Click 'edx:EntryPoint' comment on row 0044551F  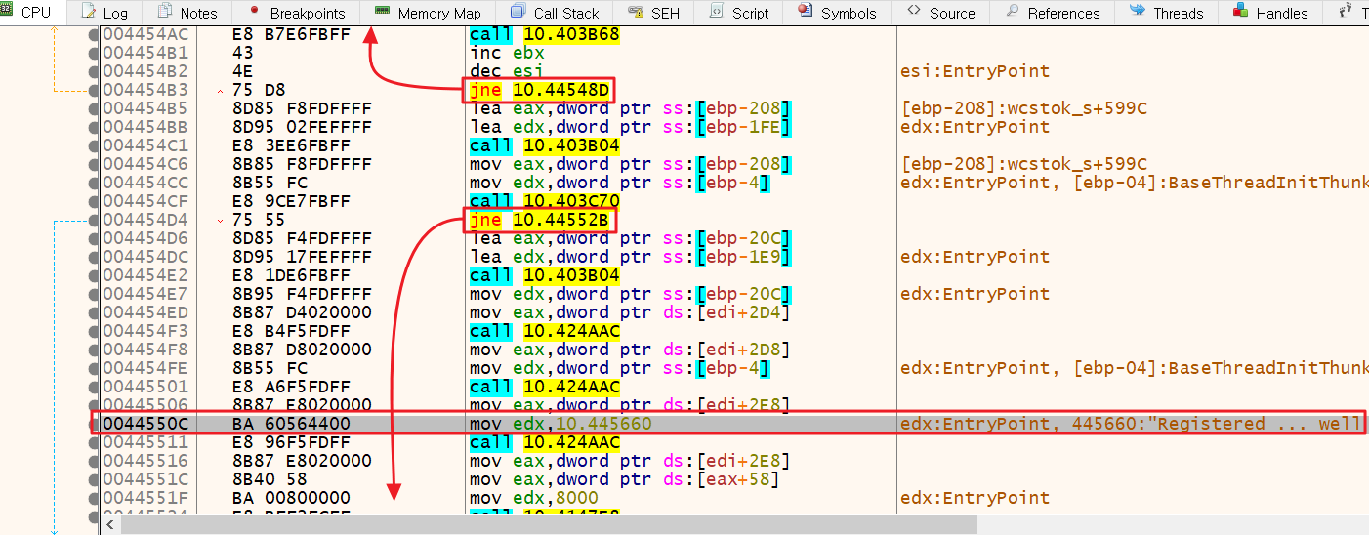pyautogui.click(x=975, y=498)
